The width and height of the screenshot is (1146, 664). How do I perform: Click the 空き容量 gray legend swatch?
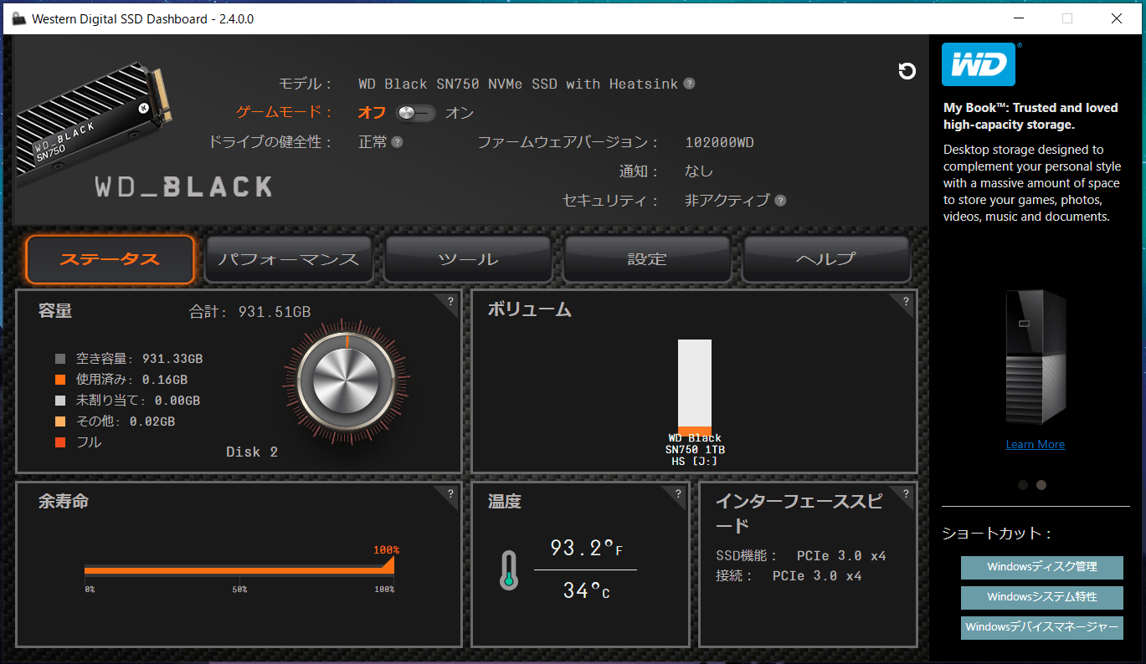coord(60,359)
